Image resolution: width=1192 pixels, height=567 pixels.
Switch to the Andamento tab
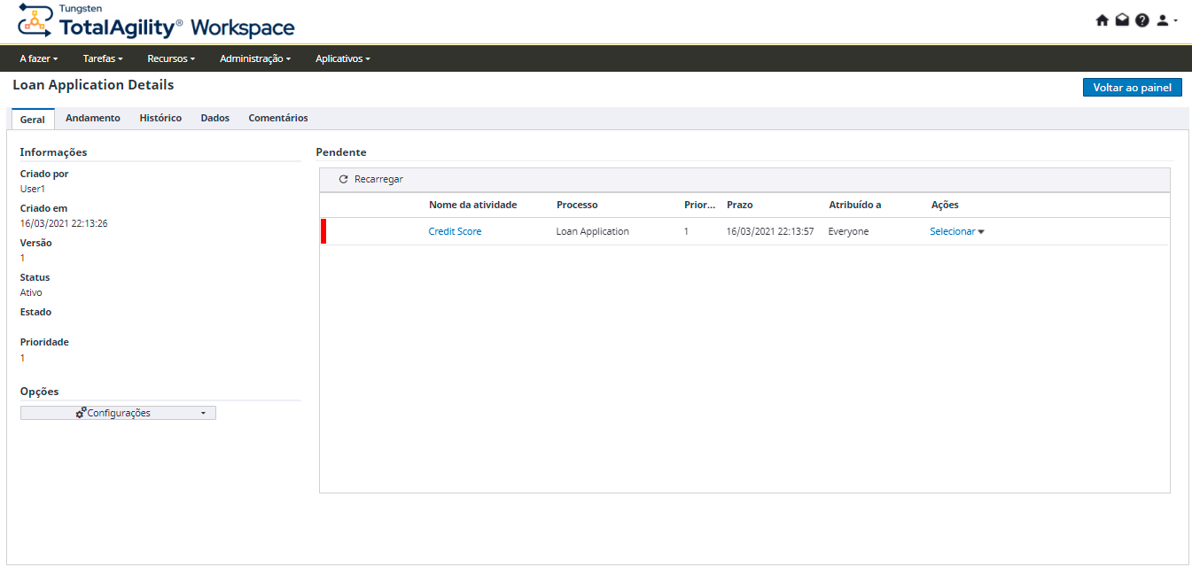click(x=93, y=119)
